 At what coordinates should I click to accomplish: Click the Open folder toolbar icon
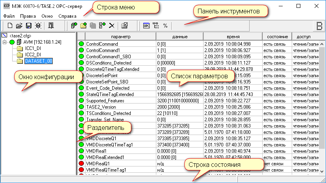[x=19, y=26]
